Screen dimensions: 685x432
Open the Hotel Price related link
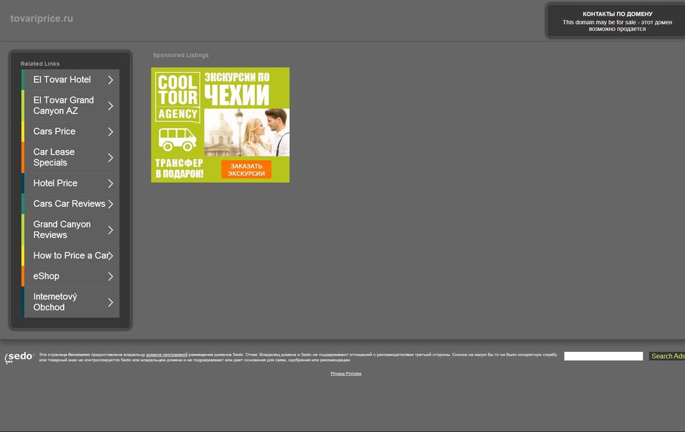(71, 183)
